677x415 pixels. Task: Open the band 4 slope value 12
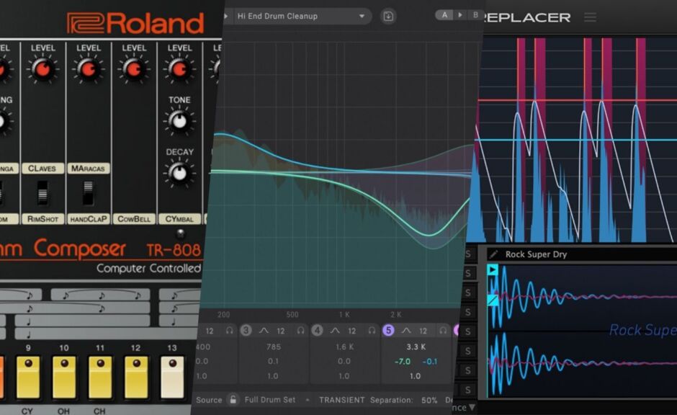(x=352, y=331)
